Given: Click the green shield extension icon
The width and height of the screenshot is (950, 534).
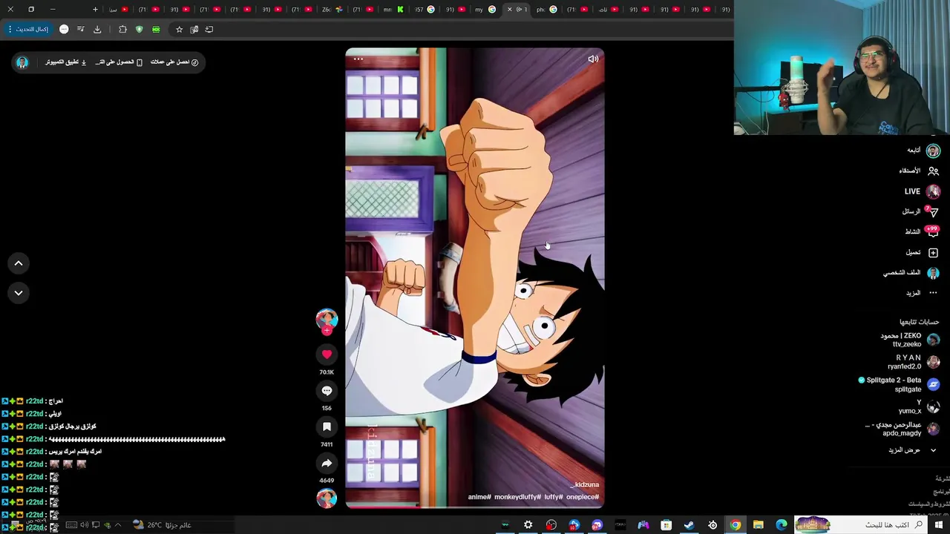Looking at the screenshot, I should pyautogui.click(x=139, y=30).
